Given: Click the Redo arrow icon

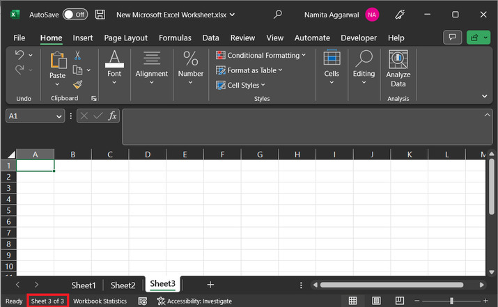Looking at the screenshot, I should tap(20, 70).
